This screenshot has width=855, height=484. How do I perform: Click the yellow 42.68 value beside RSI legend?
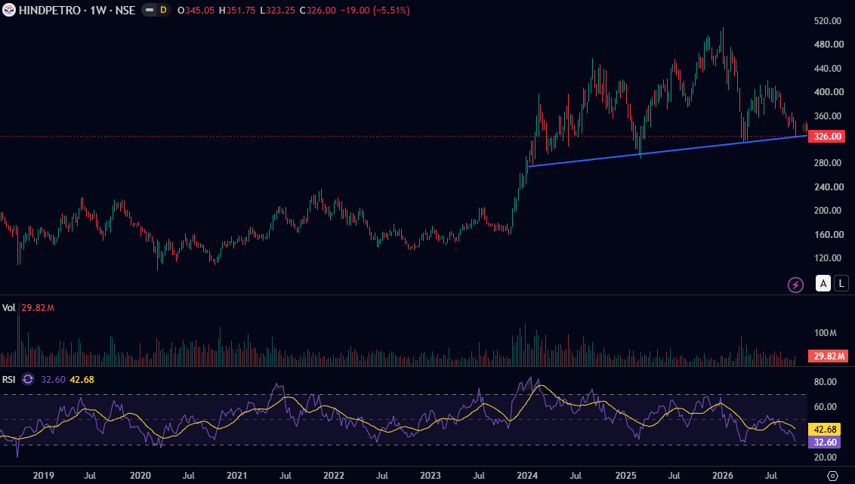coord(82,379)
